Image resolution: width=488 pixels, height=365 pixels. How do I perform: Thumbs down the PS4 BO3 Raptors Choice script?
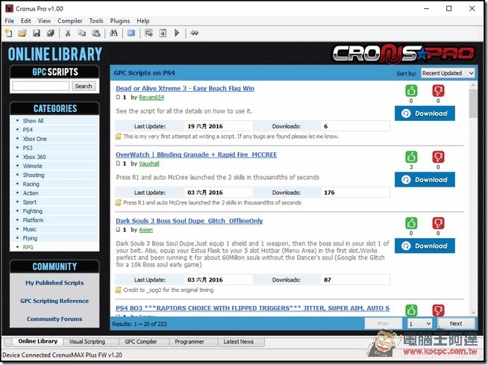coord(438,311)
